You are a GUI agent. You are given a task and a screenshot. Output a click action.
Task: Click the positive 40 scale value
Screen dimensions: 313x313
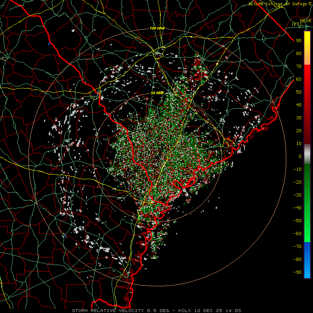click(x=299, y=105)
